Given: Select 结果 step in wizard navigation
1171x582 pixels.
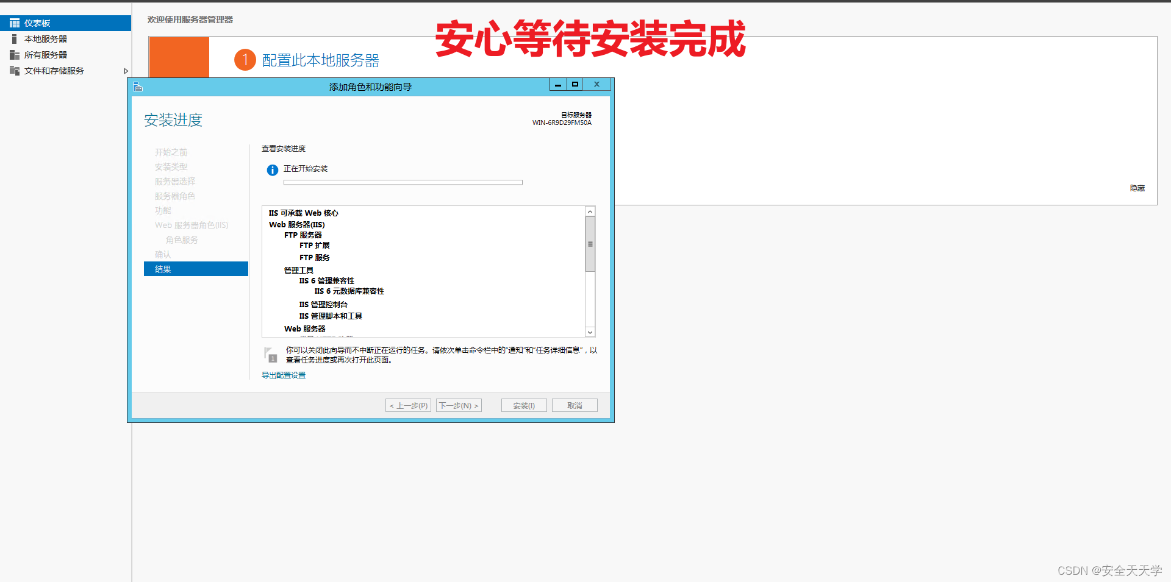Looking at the screenshot, I should coord(196,269).
